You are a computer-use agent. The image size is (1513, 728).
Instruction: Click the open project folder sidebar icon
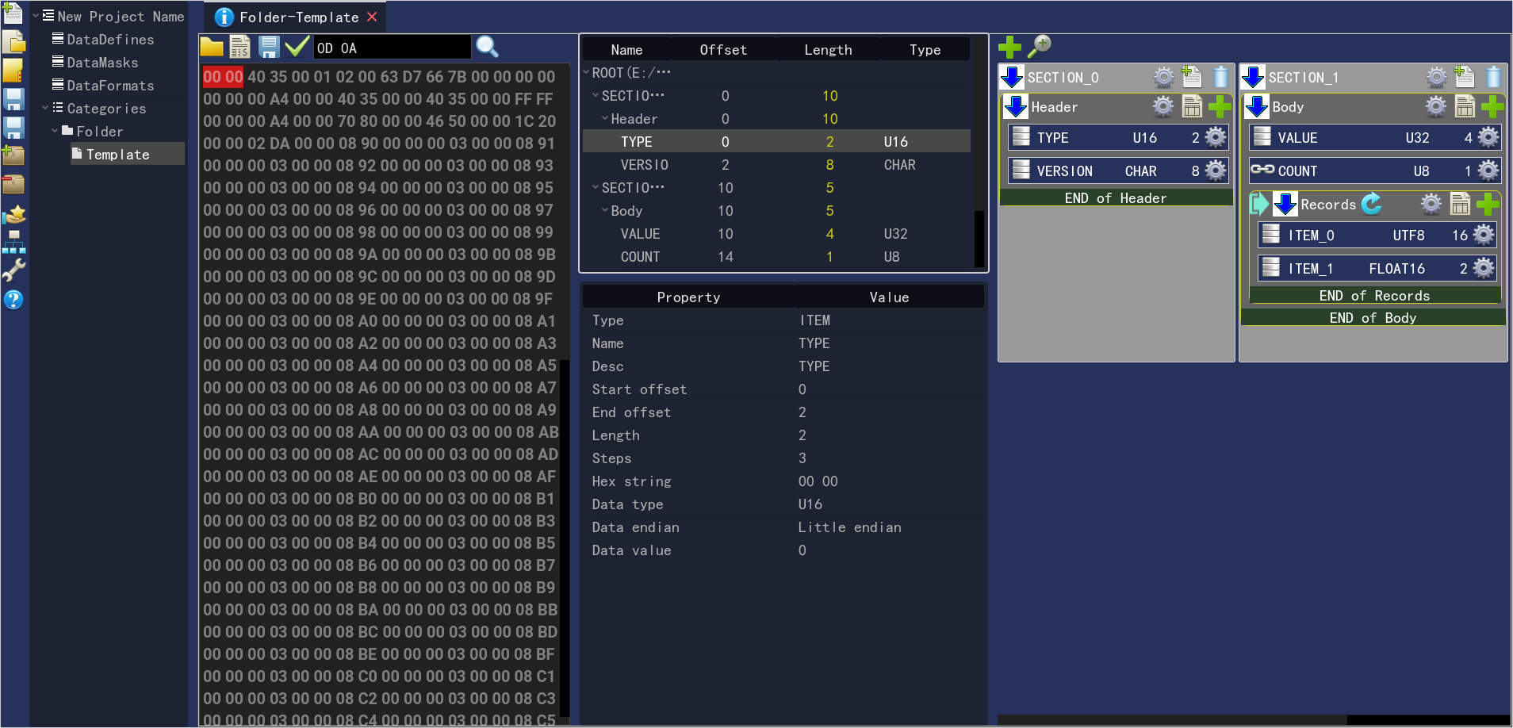(x=13, y=41)
